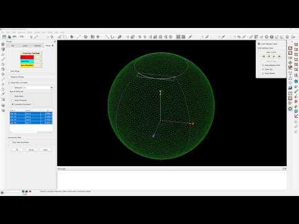
Task: Click the yellow diamond icon in far-right toolbar
Action: (x=296, y=106)
